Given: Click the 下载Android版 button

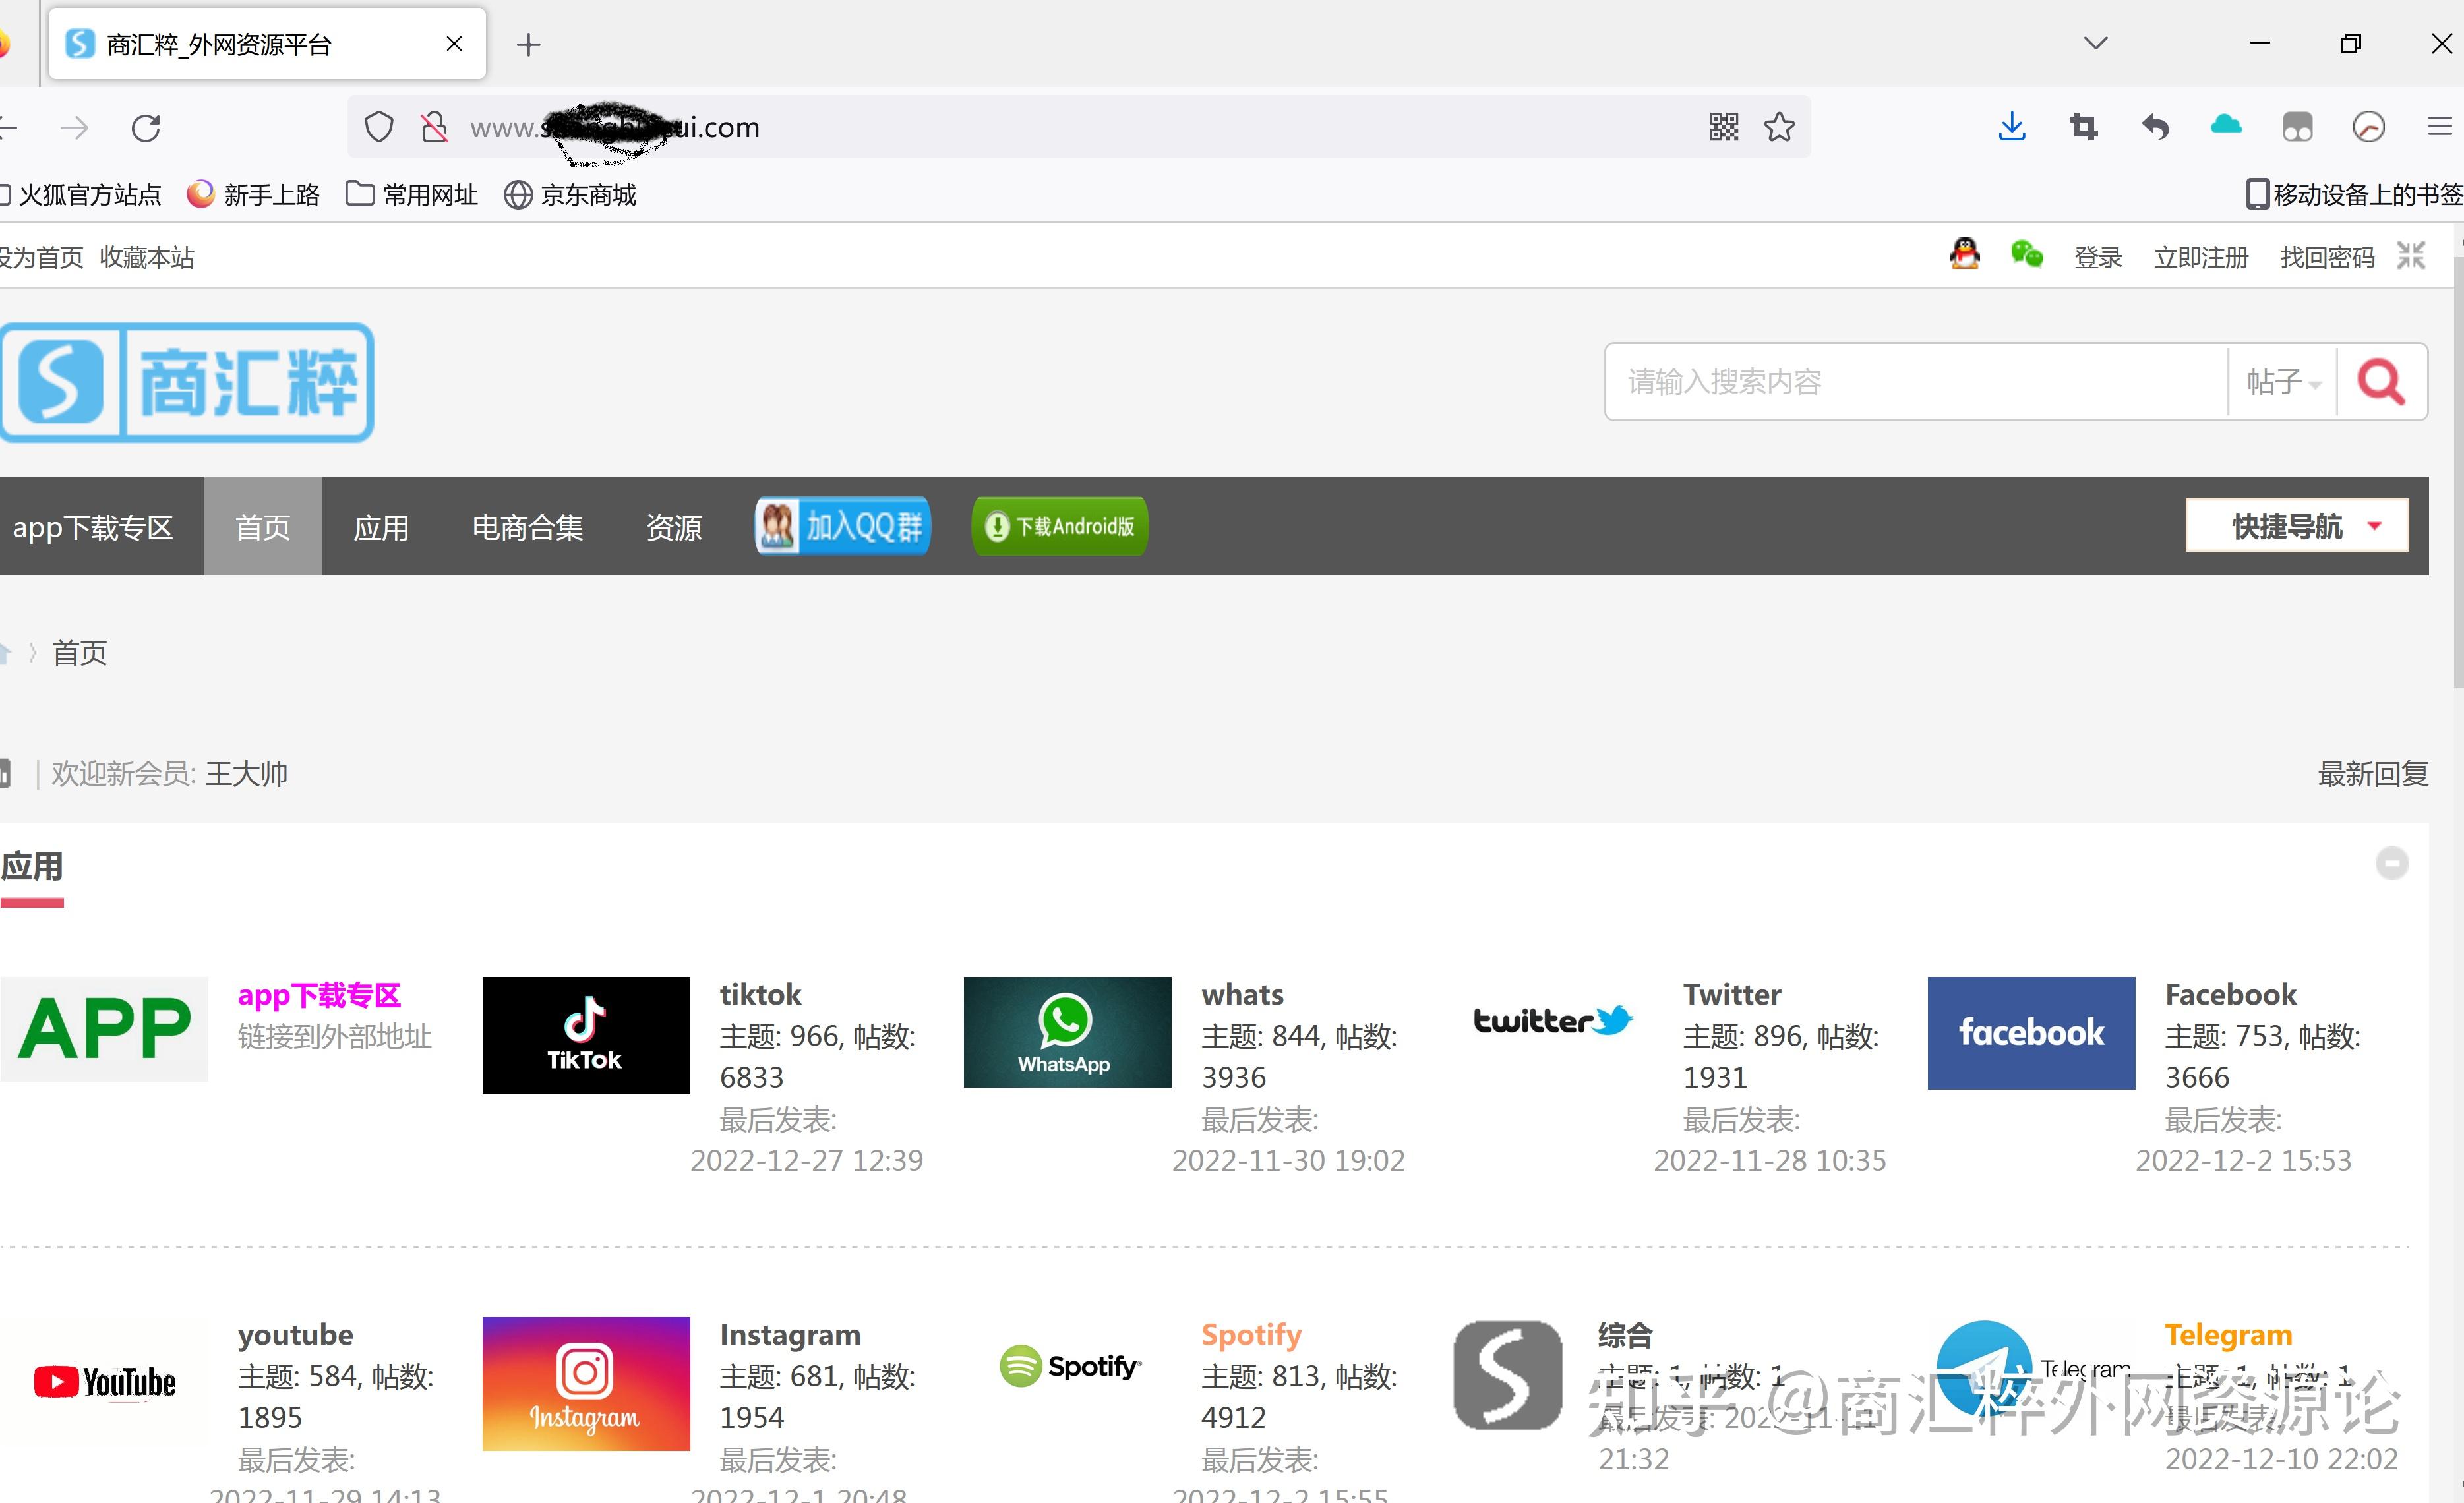Looking at the screenshot, I should coord(1060,525).
